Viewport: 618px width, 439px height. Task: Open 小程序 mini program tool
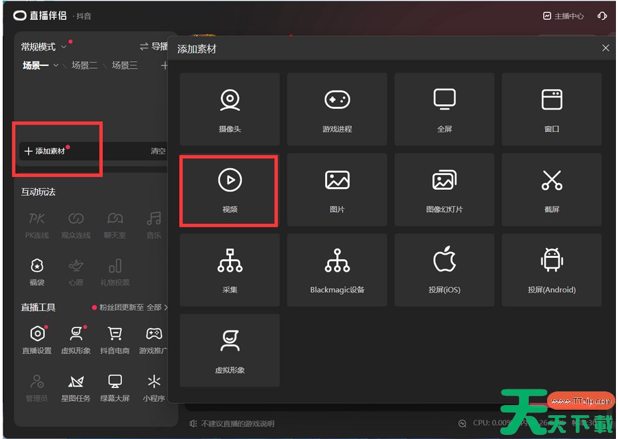click(154, 388)
